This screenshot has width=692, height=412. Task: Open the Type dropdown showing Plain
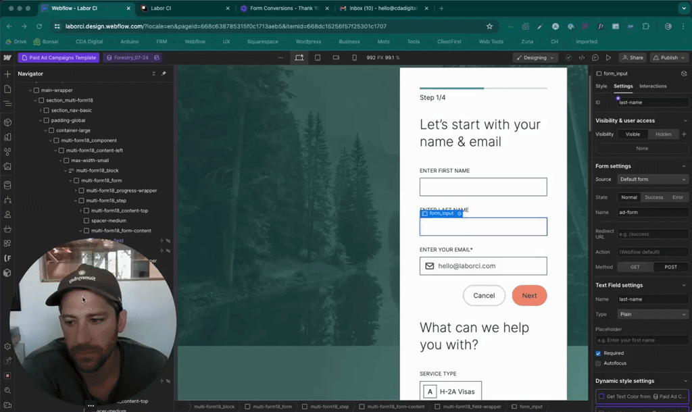(x=652, y=314)
